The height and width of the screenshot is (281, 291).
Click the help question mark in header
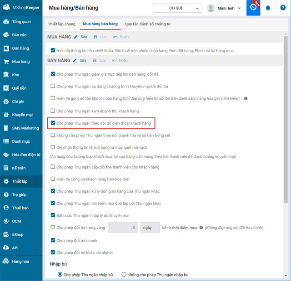click(x=283, y=8)
